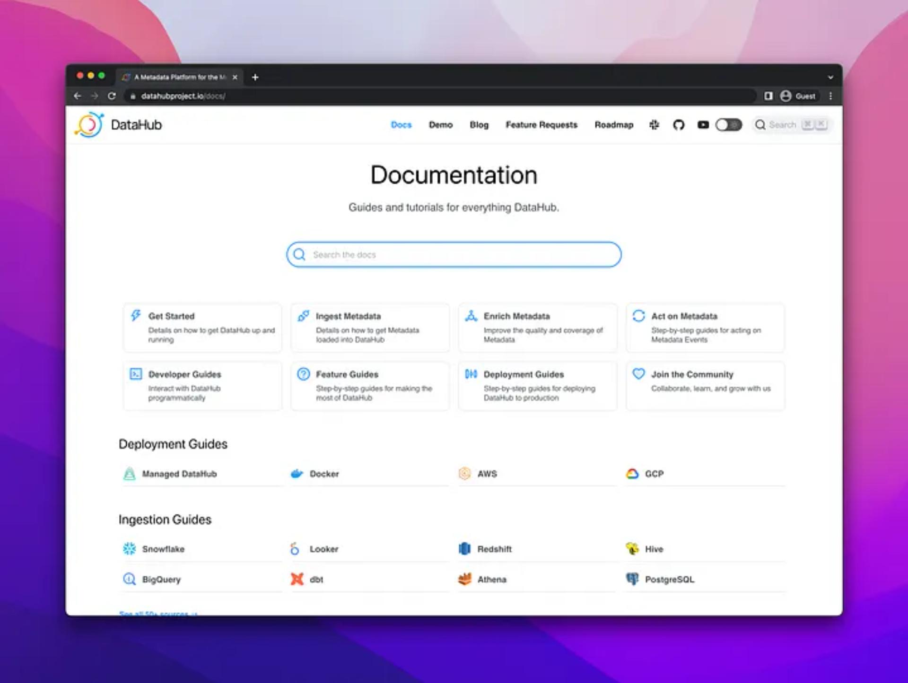Open the Feature Guides card title
The image size is (908, 683).
[x=347, y=374]
